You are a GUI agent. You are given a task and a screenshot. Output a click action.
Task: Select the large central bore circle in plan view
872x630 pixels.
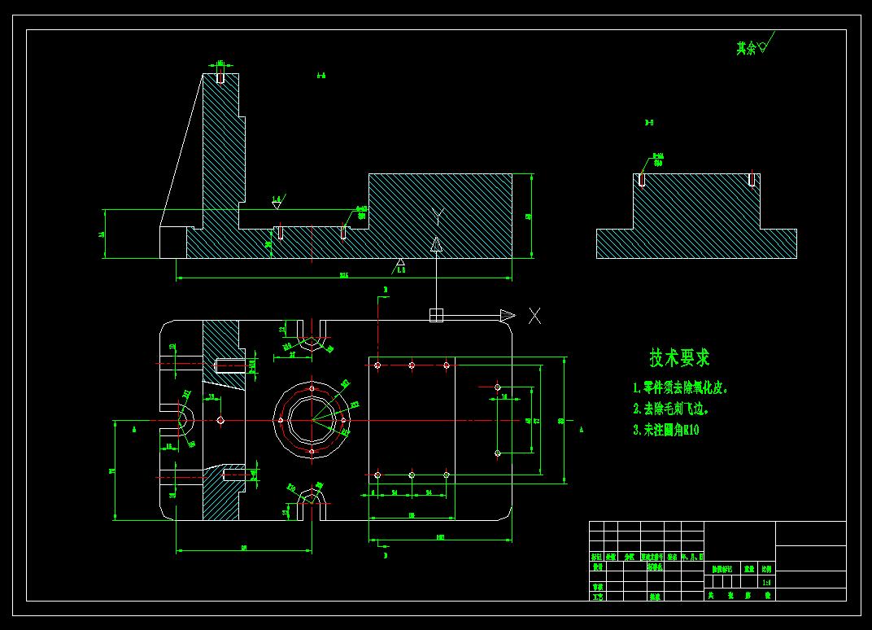click(312, 420)
